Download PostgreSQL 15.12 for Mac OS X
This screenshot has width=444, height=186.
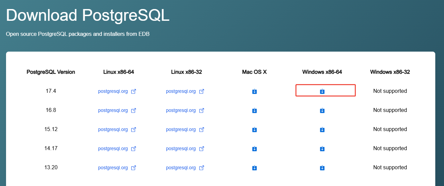click(254, 129)
